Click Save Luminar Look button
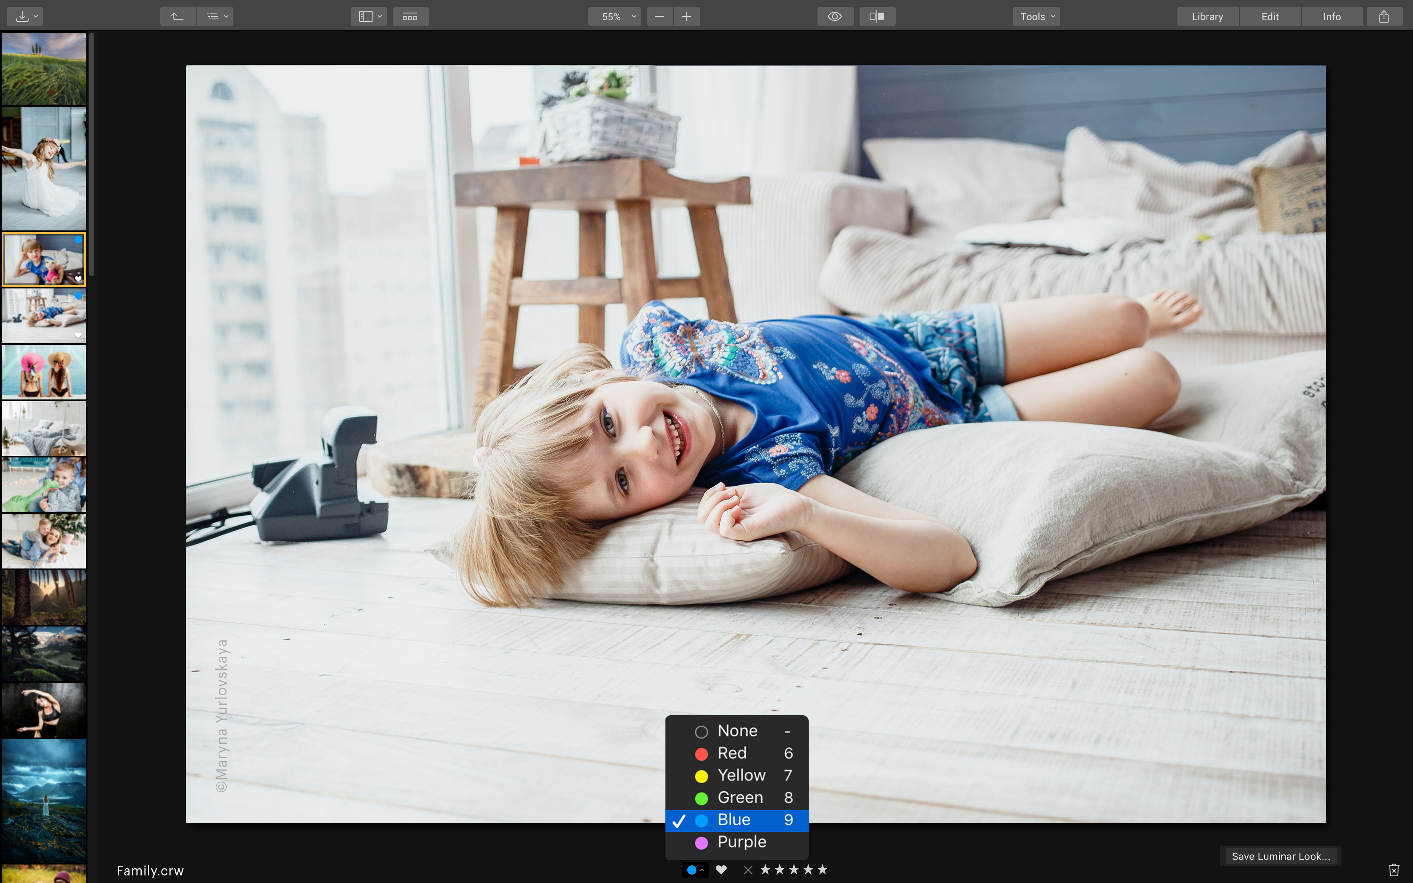Screen dimensions: 1413x883 1280,856
